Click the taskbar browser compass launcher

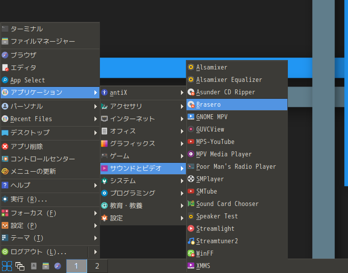[58, 266]
